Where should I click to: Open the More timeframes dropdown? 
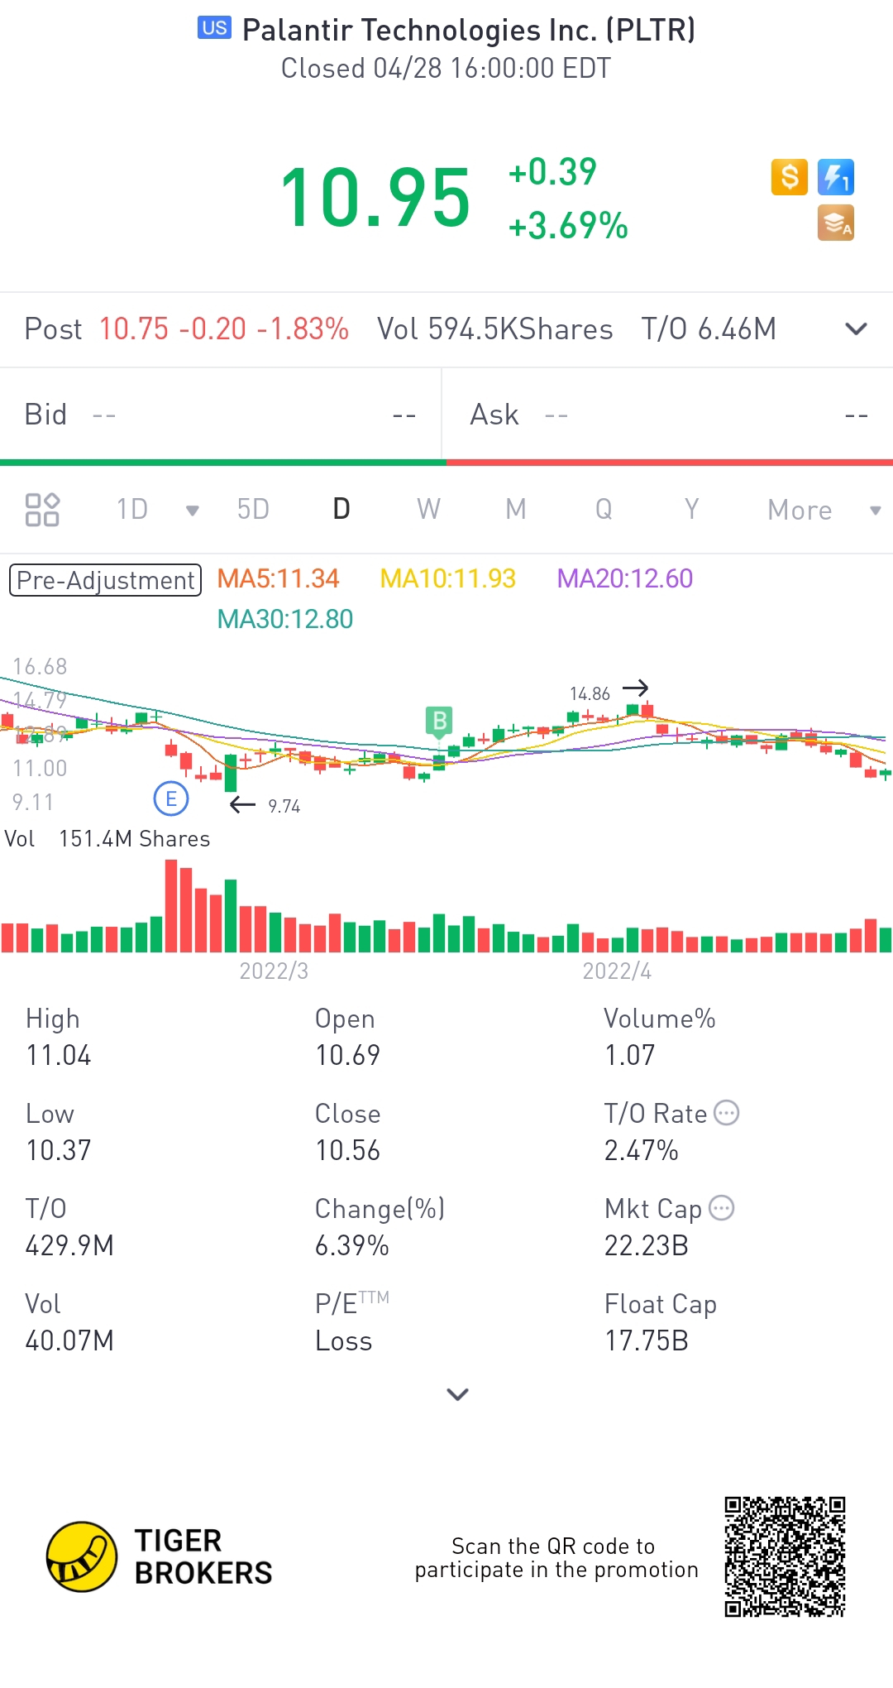(824, 510)
